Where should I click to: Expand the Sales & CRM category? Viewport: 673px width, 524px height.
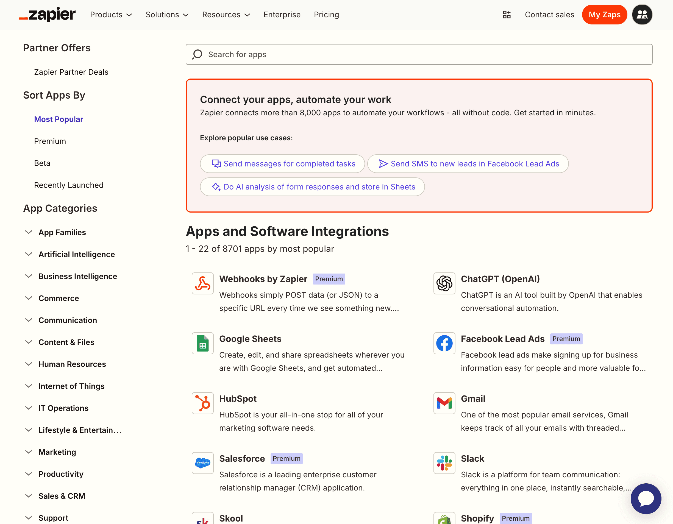point(28,496)
